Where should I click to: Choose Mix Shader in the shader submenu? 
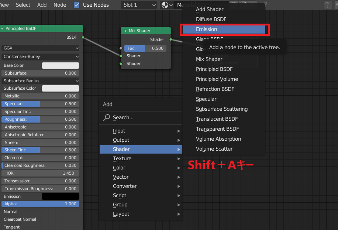[x=224, y=59]
